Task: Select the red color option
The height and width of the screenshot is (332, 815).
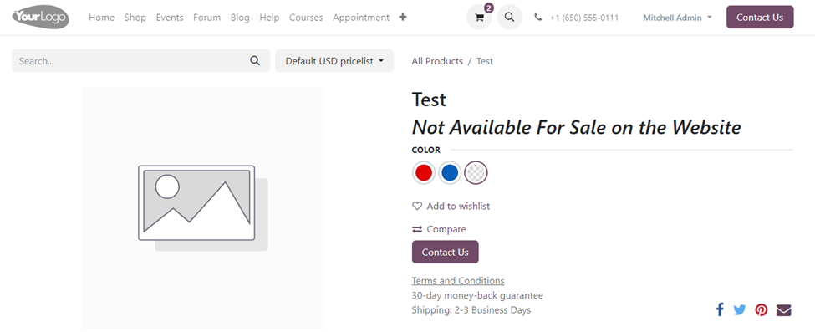Action: point(424,173)
